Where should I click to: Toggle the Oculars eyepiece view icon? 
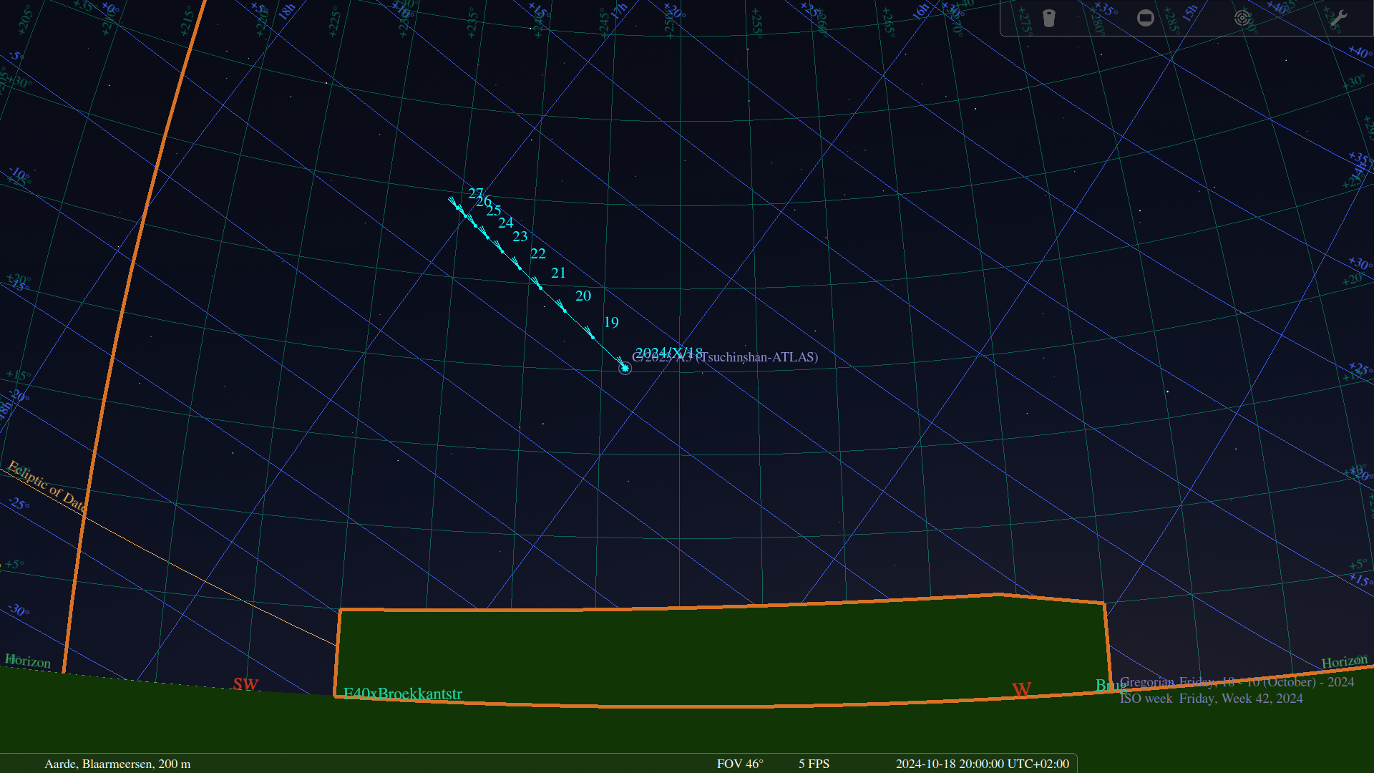click(x=1049, y=18)
